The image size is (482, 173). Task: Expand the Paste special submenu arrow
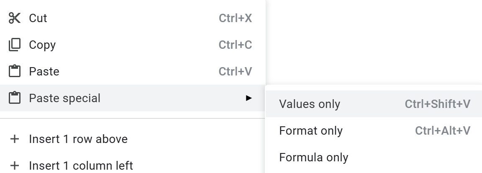tap(249, 98)
